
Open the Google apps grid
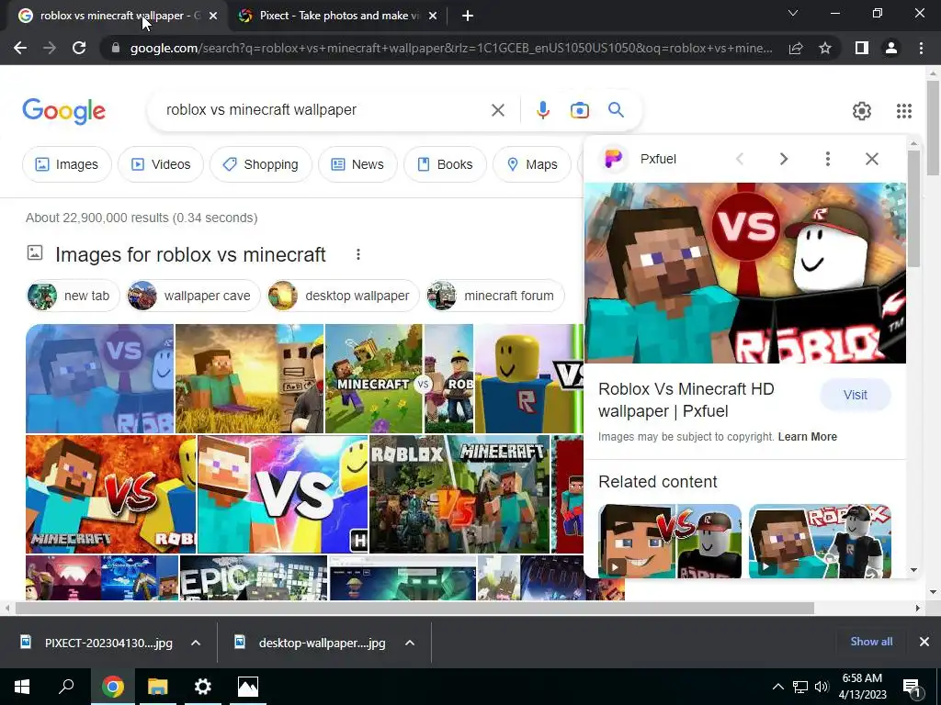point(904,111)
